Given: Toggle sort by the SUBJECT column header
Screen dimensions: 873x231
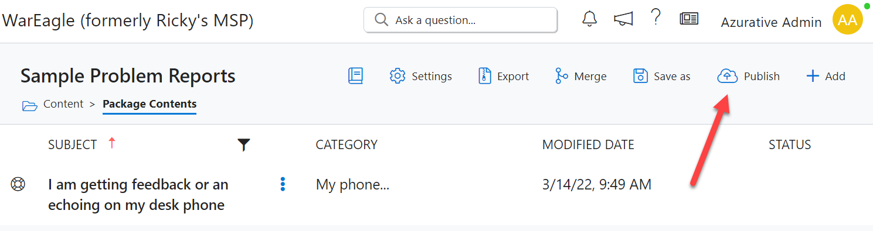Looking at the screenshot, I should click(x=73, y=144).
